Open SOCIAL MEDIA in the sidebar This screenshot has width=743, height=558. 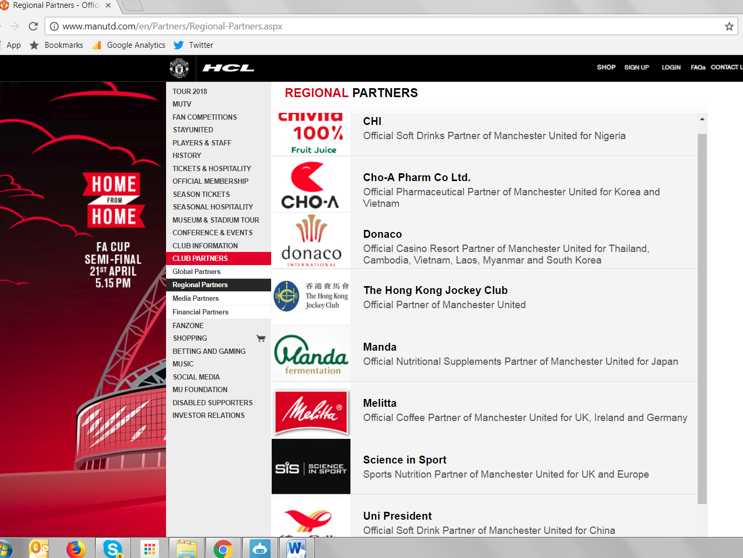pos(196,377)
